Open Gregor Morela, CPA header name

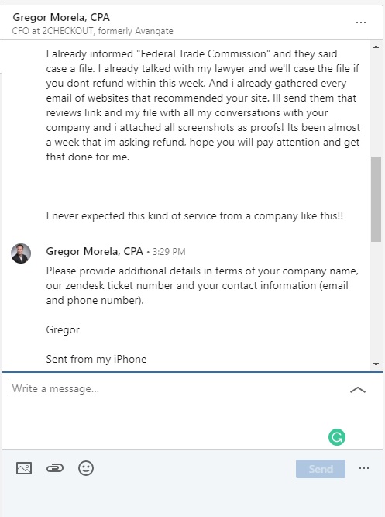[x=61, y=17]
